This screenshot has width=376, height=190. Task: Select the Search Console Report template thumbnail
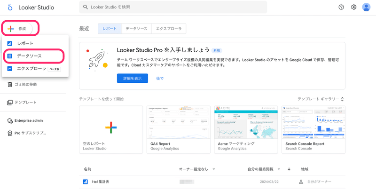313,122
